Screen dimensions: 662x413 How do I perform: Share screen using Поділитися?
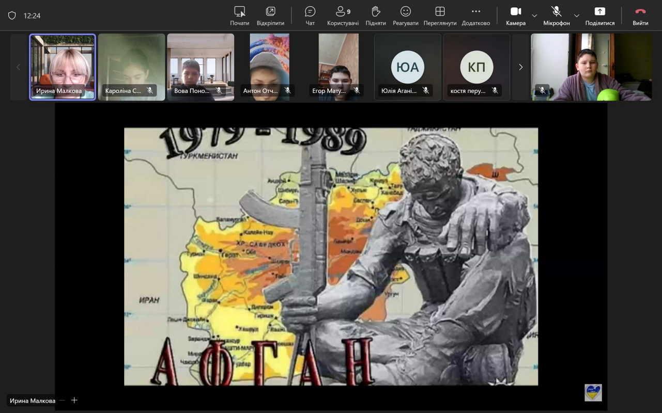[x=599, y=15]
